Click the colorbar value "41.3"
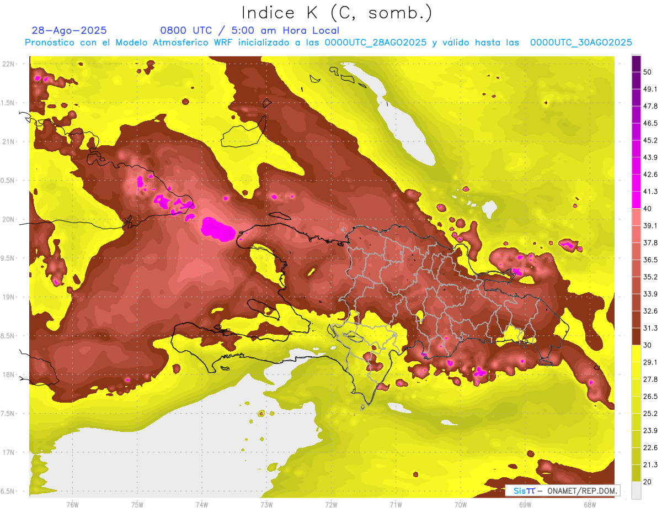Image resolution: width=662 pixels, height=512 pixels. [x=650, y=192]
